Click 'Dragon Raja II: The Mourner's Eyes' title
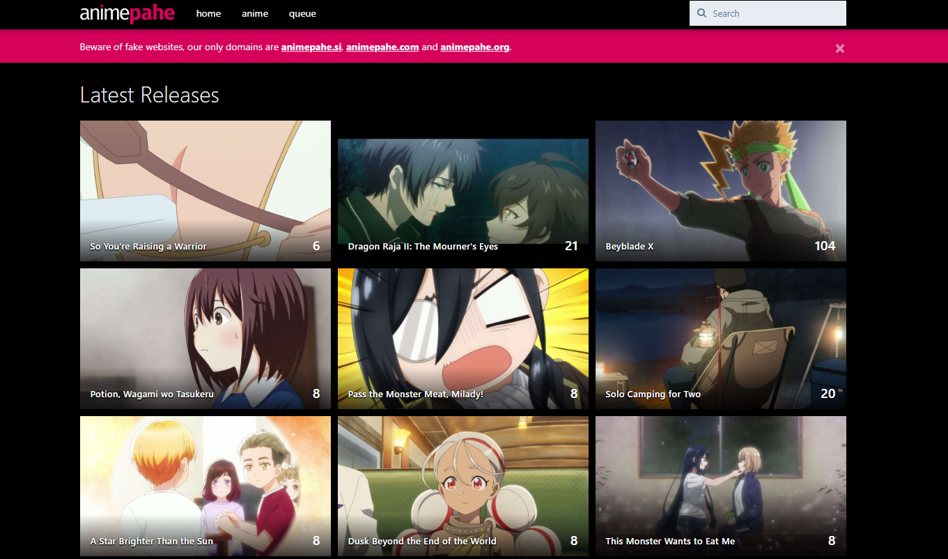Screen dimensions: 948x559 pos(423,246)
